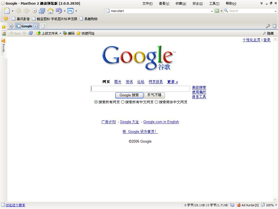Click the 手气不错 button
279x209 pixels.
(x=154, y=95)
